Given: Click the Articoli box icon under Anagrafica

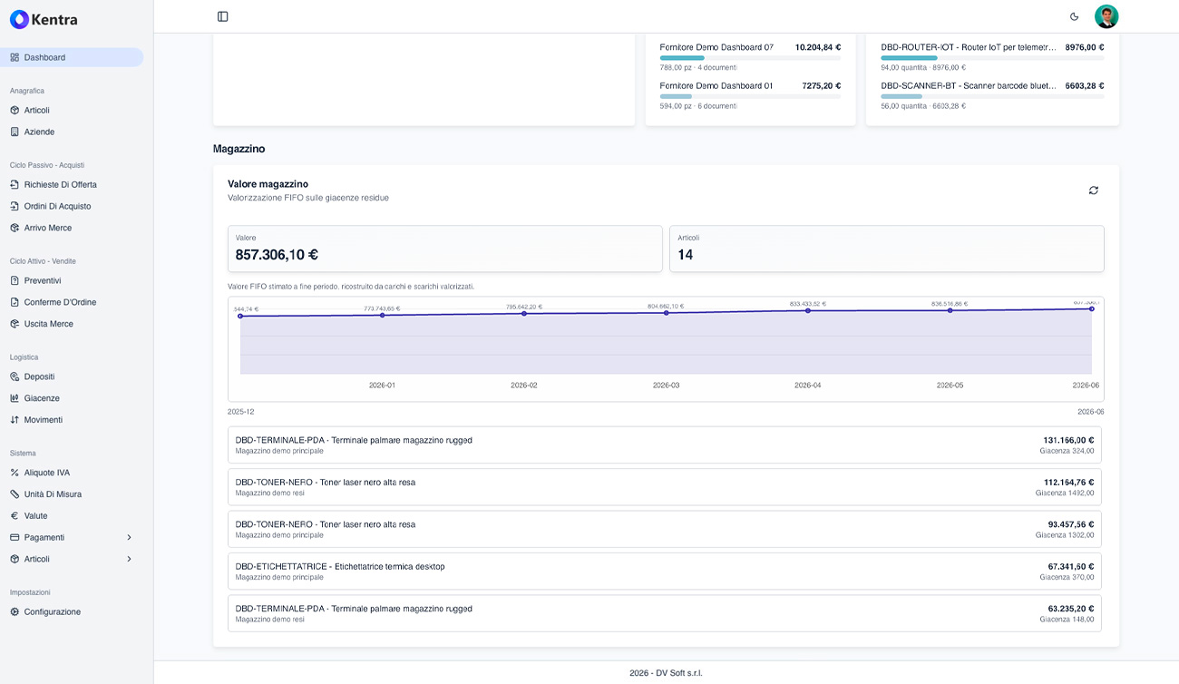Looking at the screenshot, I should pyautogui.click(x=15, y=110).
